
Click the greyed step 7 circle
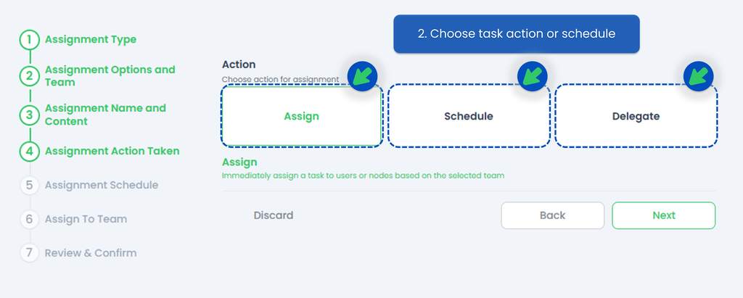29,253
